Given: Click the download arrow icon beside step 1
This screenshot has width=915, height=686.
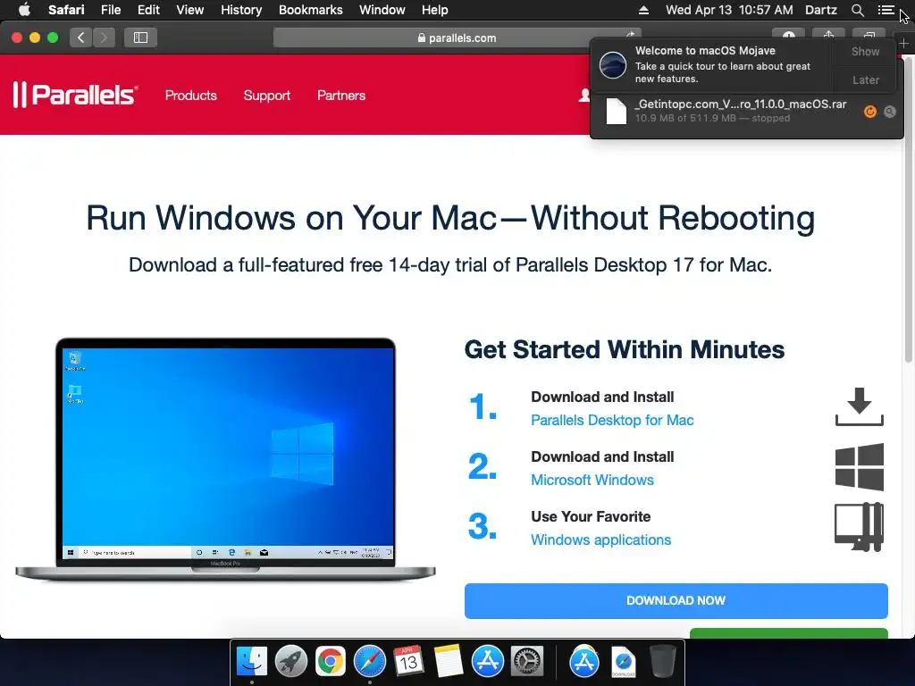Looking at the screenshot, I should coord(859,406).
